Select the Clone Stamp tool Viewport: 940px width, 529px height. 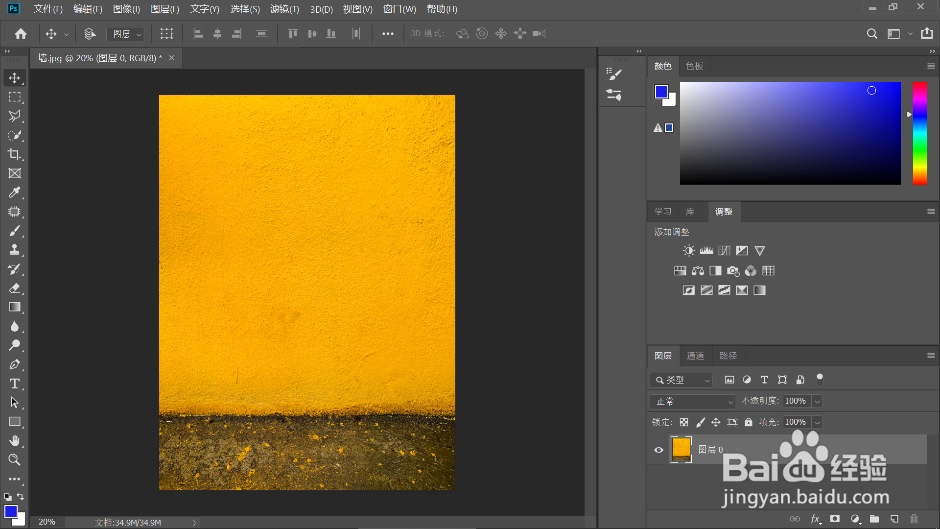tap(14, 250)
